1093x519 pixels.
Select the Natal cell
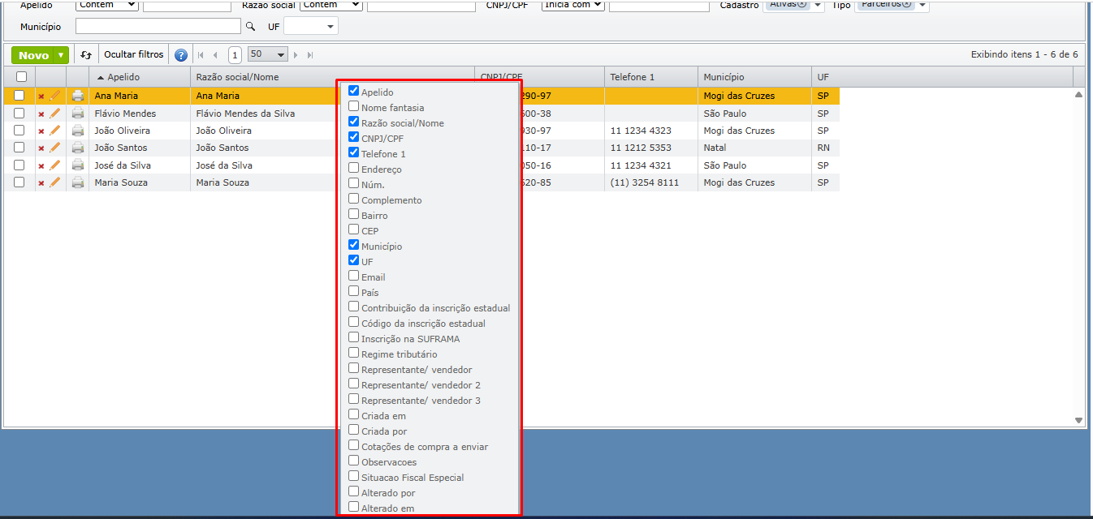[754, 148]
